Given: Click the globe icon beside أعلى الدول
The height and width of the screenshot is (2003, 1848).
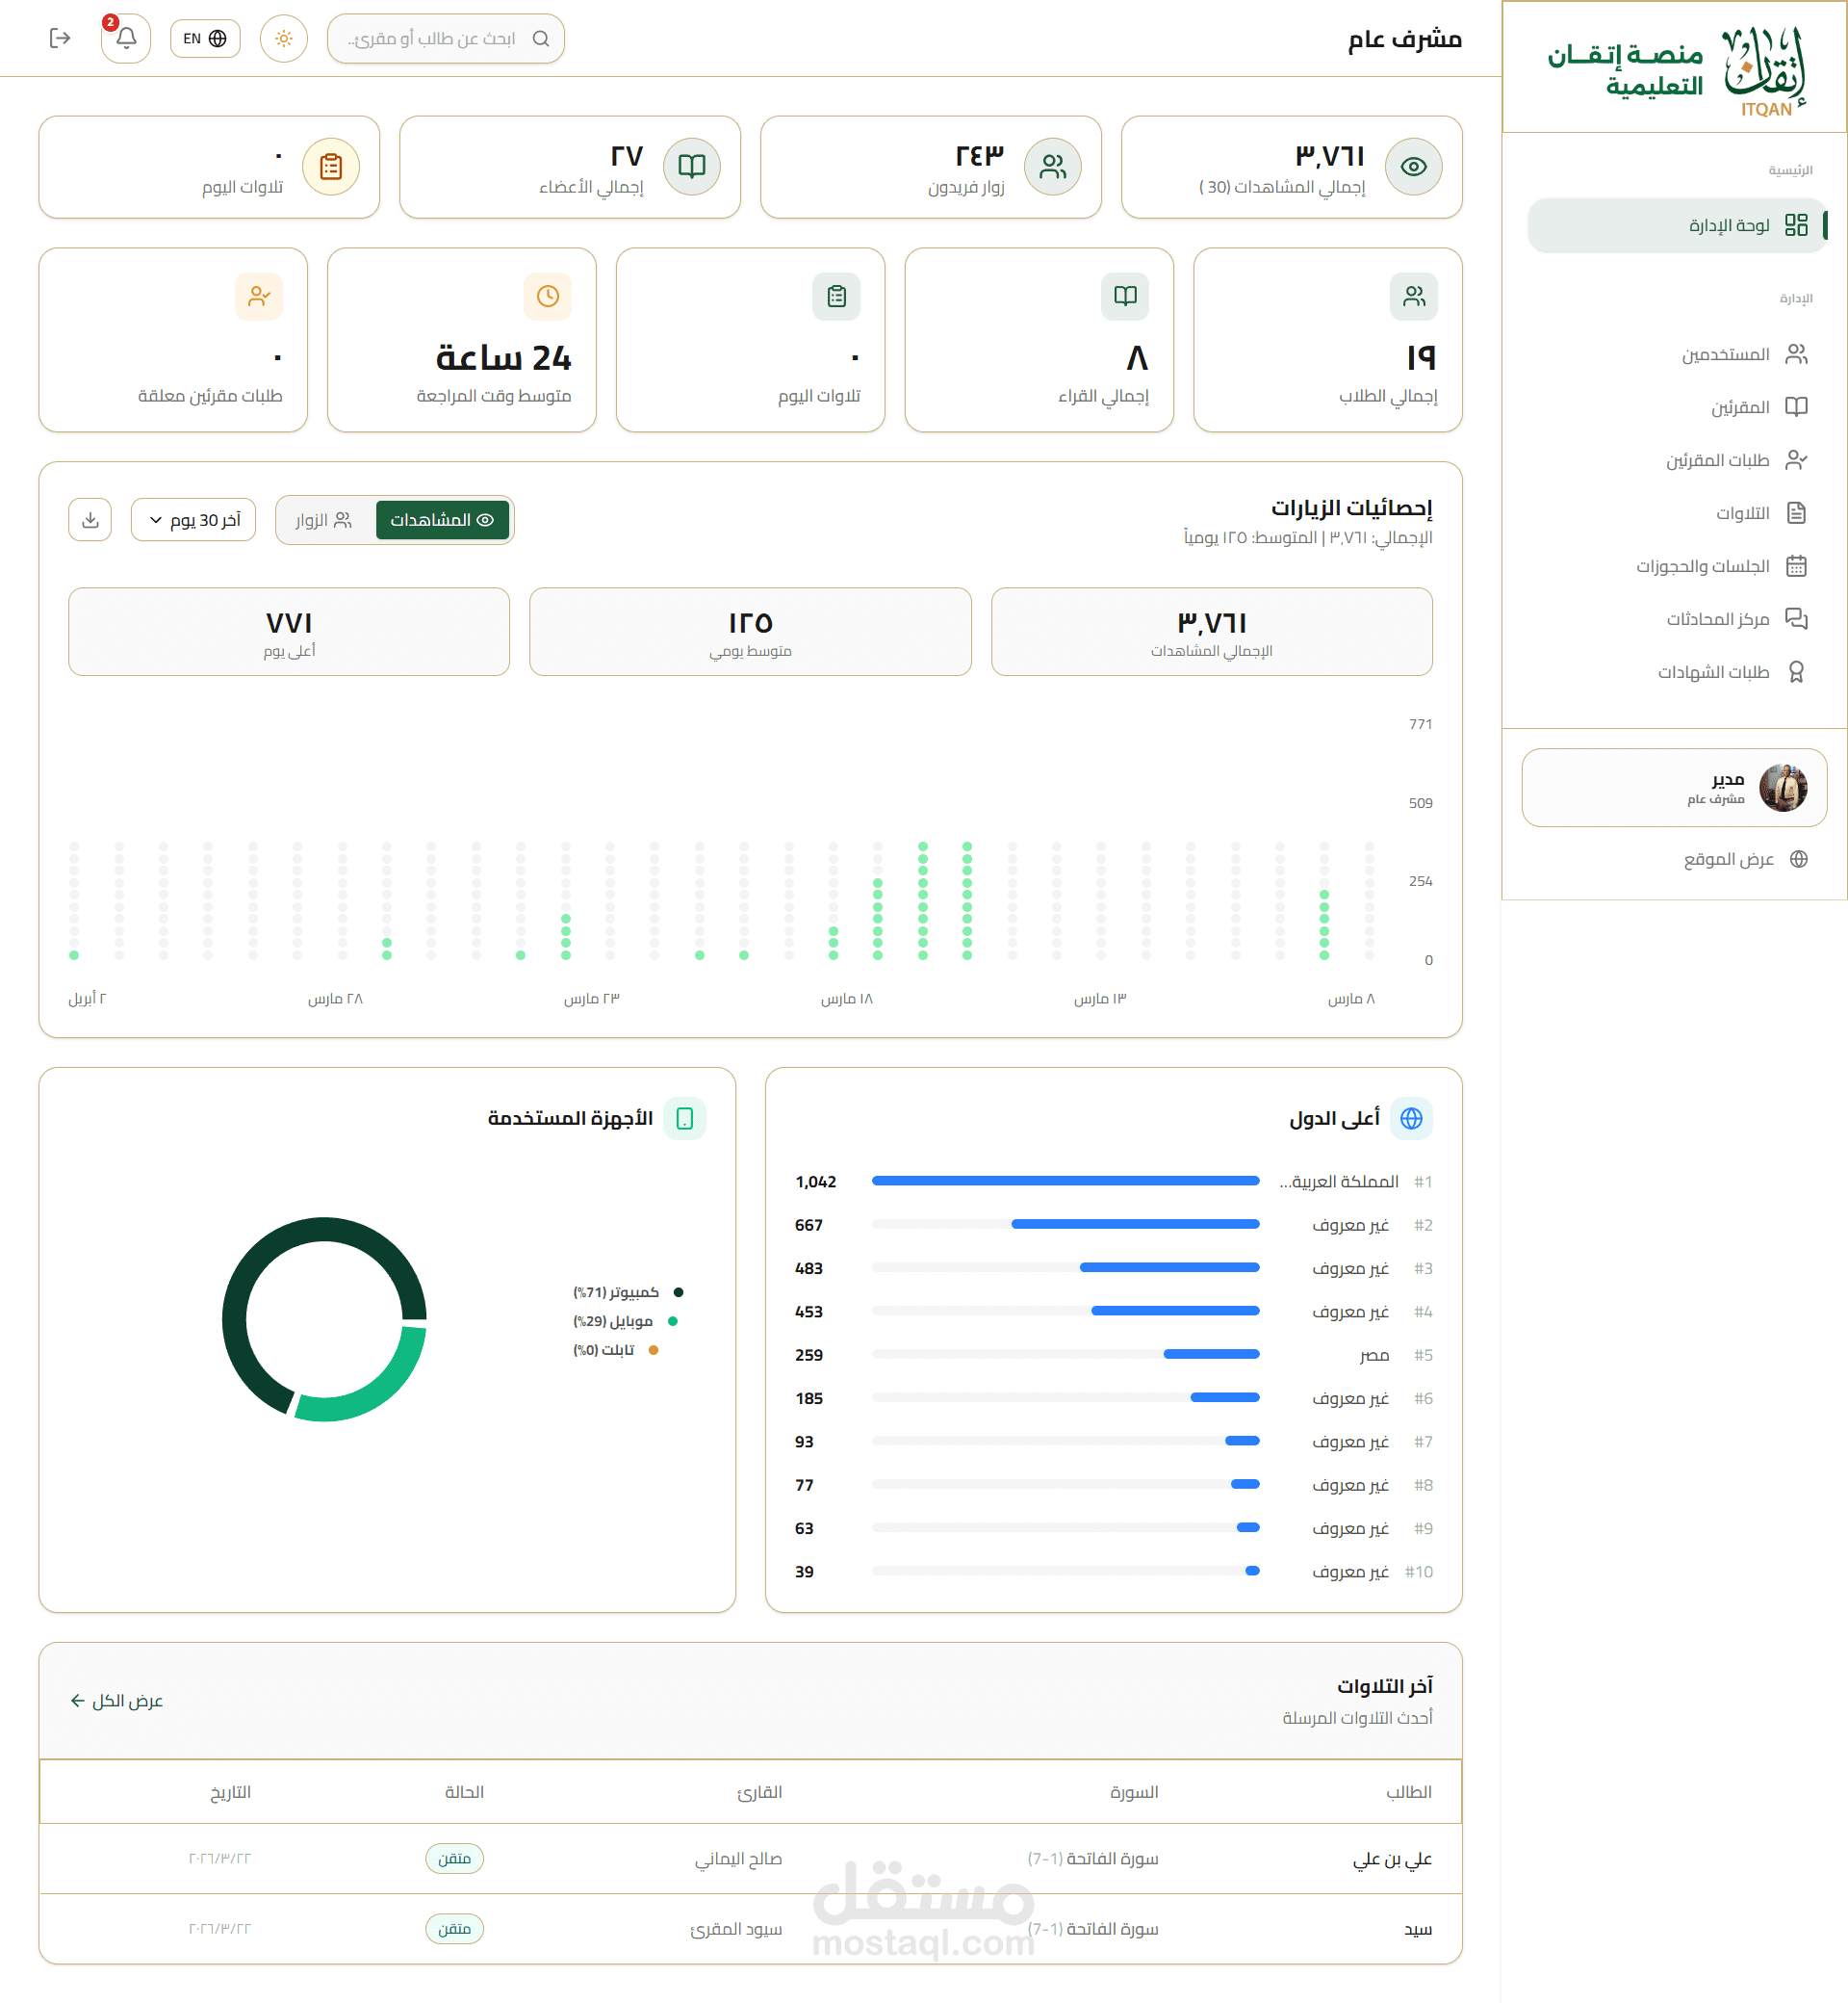Looking at the screenshot, I should click(x=1411, y=1119).
